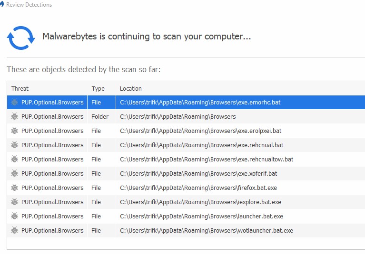Sort by the Threat column header
The height and width of the screenshot is (254, 365).
point(20,88)
